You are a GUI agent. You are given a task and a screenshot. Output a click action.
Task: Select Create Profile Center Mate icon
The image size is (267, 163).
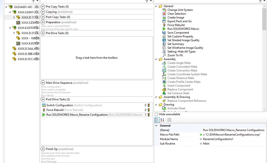164,82
